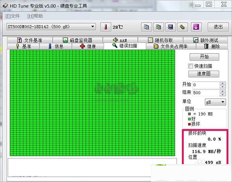Click the red 损坏 legend swatch
The width and height of the screenshot is (232, 182).
click(189, 124)
